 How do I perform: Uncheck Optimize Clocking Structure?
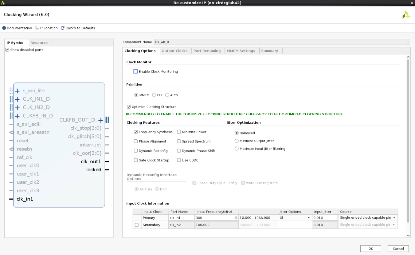(129, 107)
